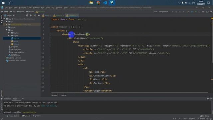Click 4 spaces indent setting

point(192,119)
